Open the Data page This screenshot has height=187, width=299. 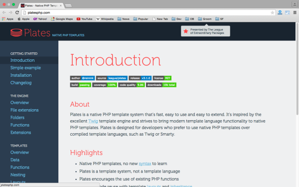point(15,160)
